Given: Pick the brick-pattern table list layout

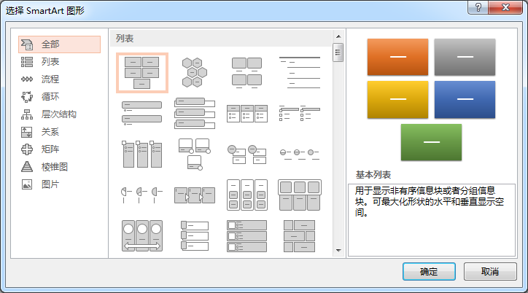Looking at the screenshot, I should click(300, 236).
